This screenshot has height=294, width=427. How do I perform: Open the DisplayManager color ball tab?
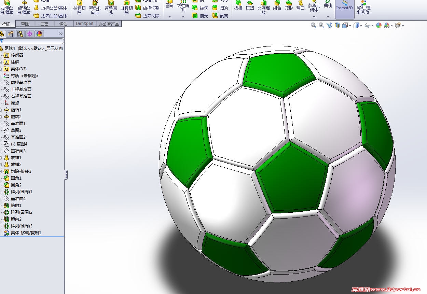(x=39, y=34)
